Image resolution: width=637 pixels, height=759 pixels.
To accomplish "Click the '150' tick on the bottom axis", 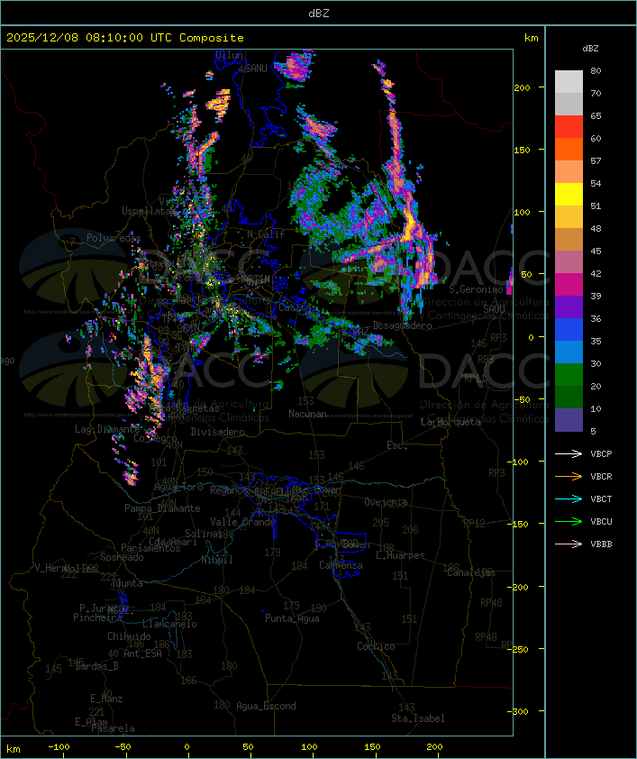I will tap(372, 747).
